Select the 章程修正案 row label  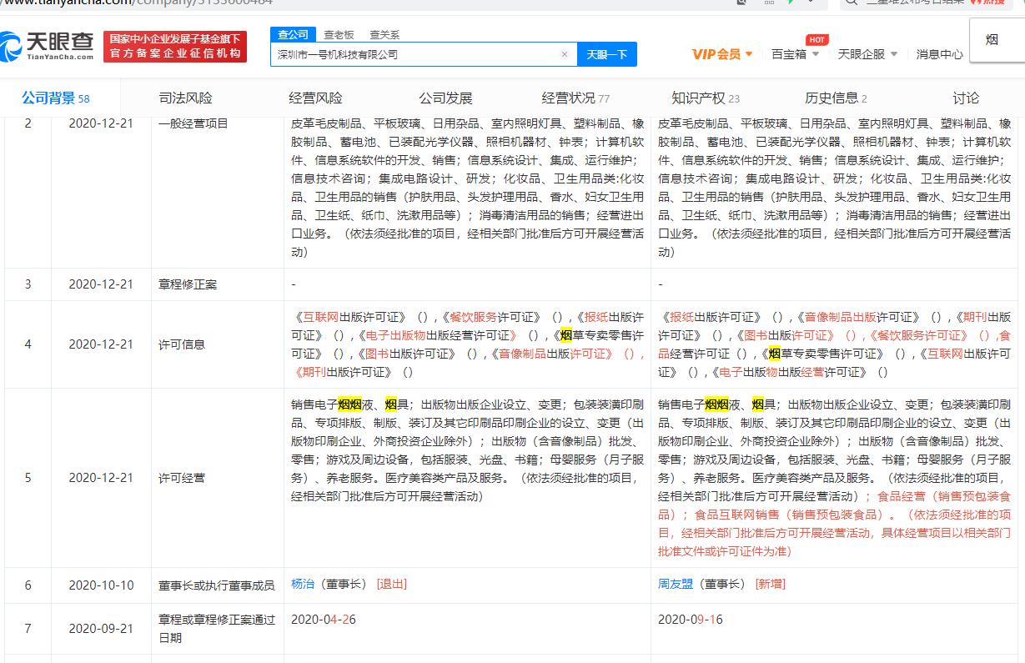pyautogui.click(x=188, y=284)
